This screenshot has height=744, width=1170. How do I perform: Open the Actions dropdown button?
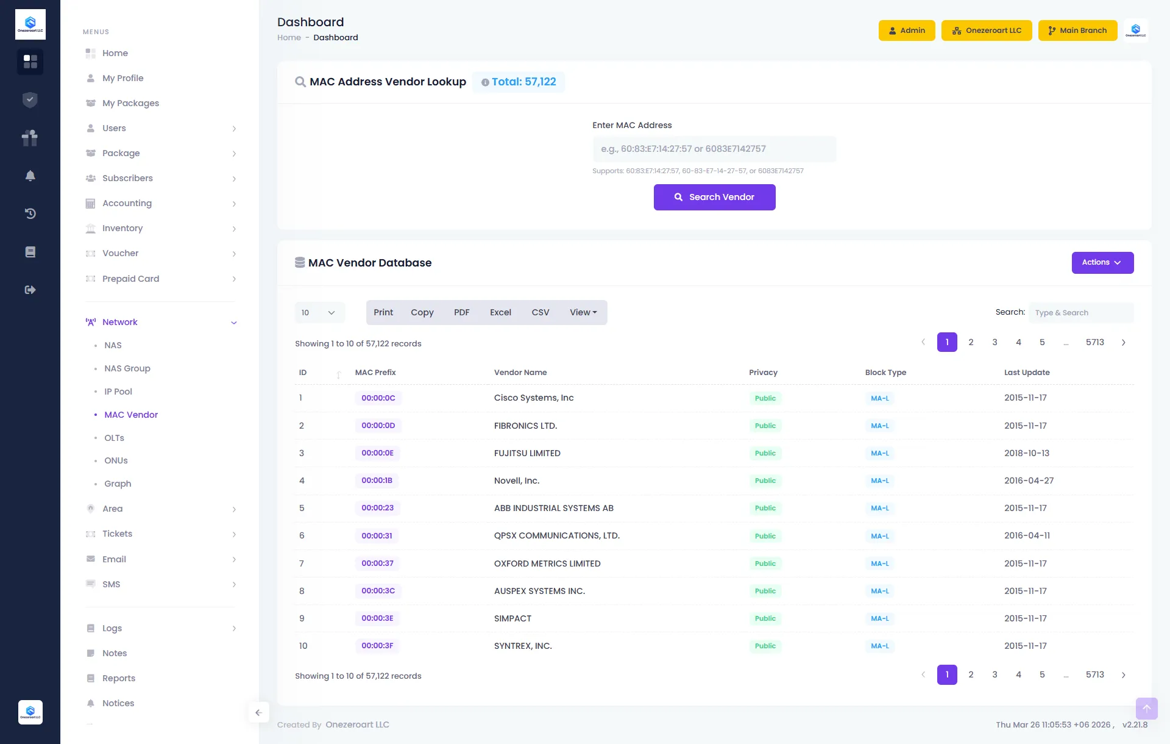1102,263
